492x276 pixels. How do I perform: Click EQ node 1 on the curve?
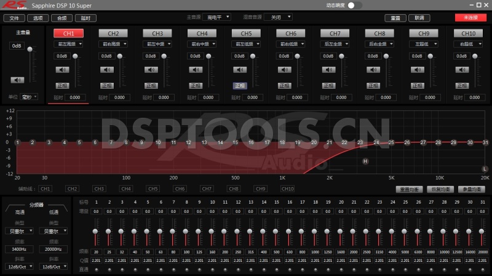click(x=18, y=142)
